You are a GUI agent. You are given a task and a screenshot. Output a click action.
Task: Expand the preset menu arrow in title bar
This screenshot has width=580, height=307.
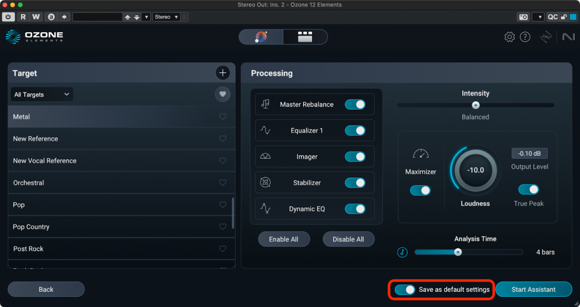(x=147, y=17)
